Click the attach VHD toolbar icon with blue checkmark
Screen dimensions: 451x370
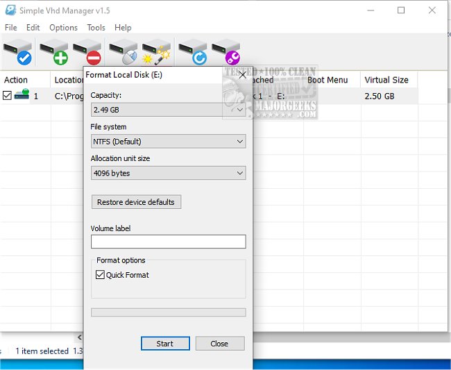coord(18,52)
